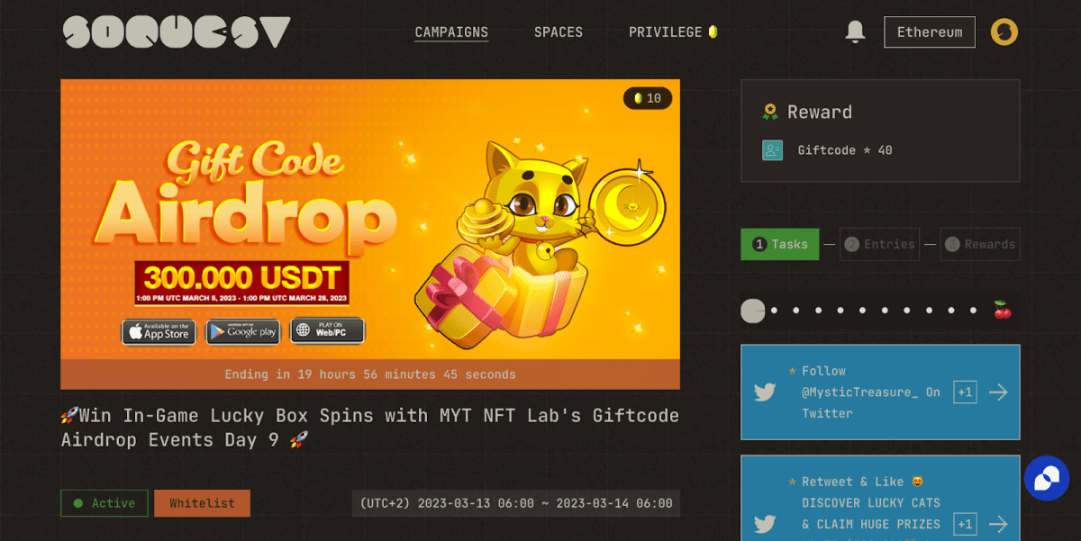Click the Soquest logo
The height and width of the screenshot is (541, 1081).
(177, 32)
